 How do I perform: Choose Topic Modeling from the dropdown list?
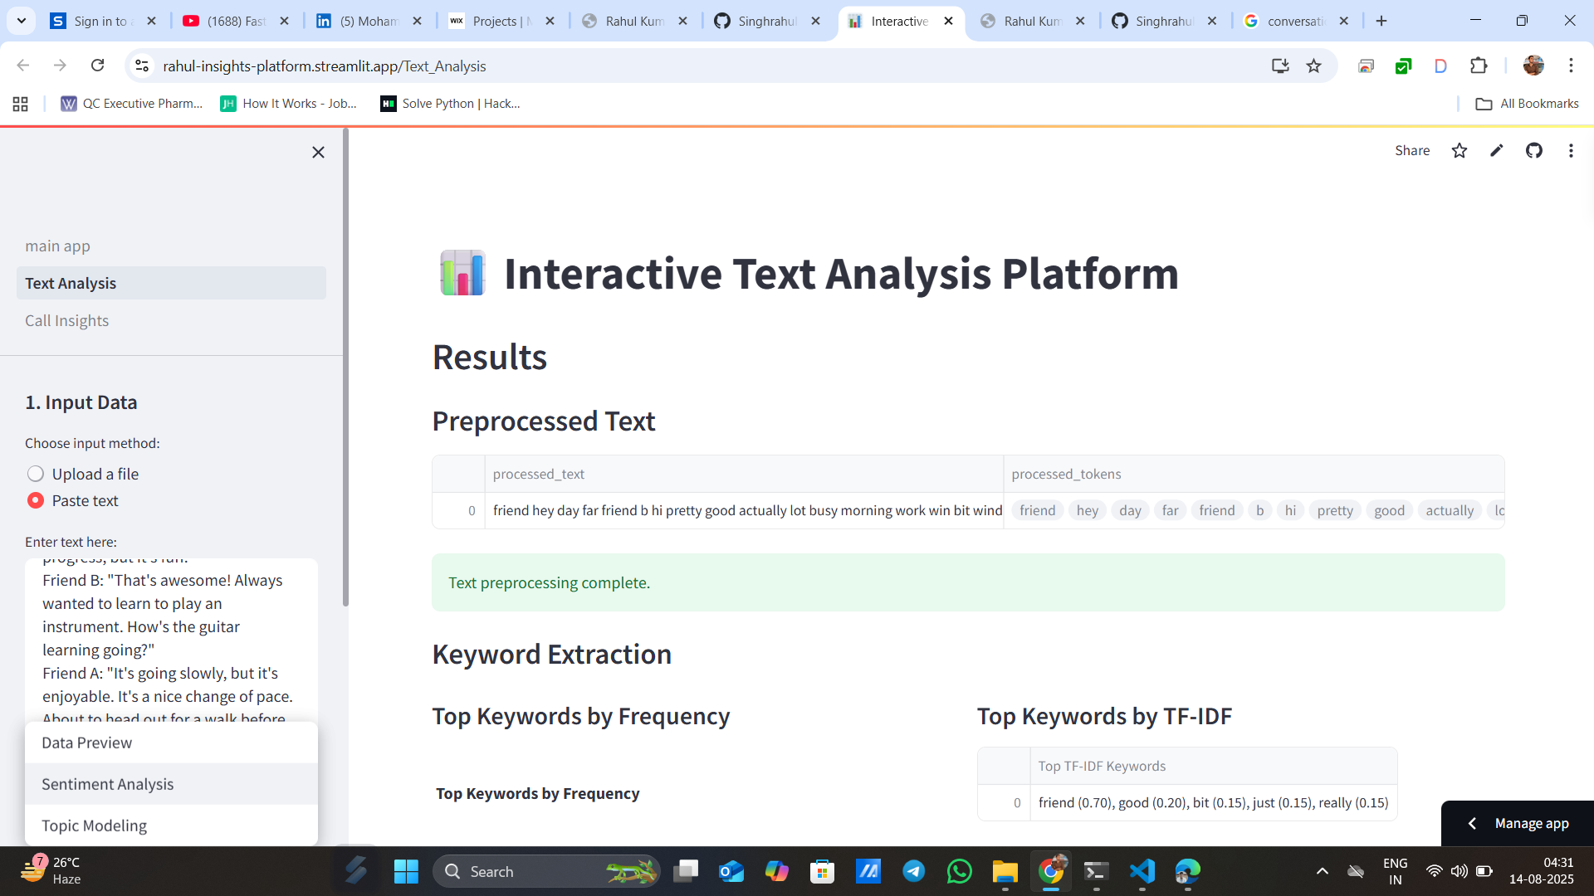(x=171, y=825)
